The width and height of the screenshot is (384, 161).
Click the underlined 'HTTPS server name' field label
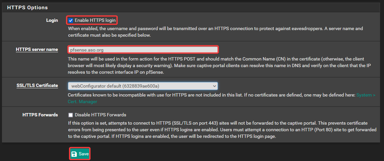(37, 50)
